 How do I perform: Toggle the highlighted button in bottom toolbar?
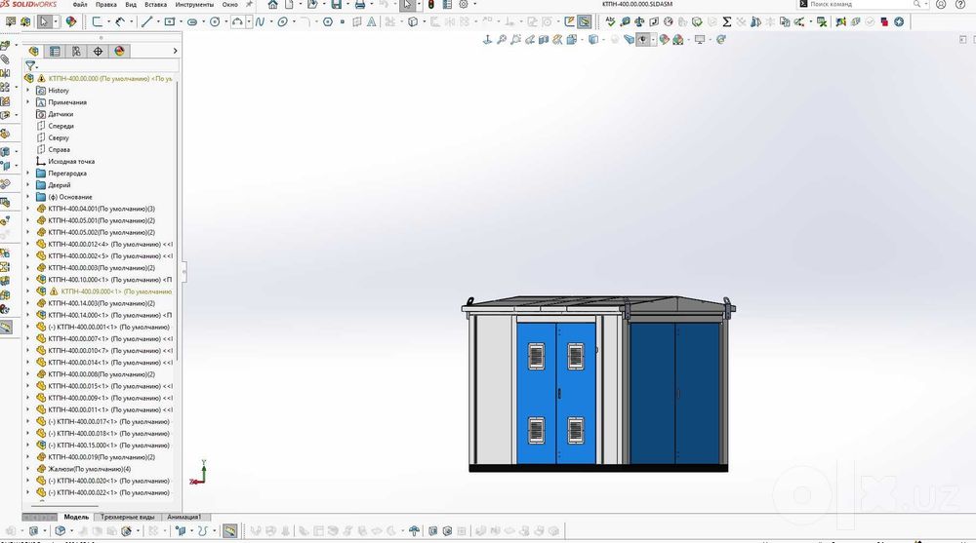coord(229,531)
